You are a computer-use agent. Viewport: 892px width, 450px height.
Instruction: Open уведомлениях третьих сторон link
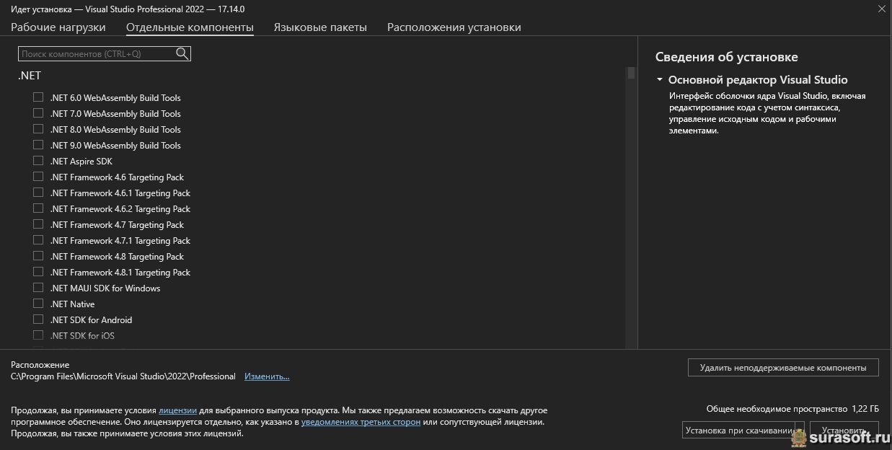(x=361, y=421)
